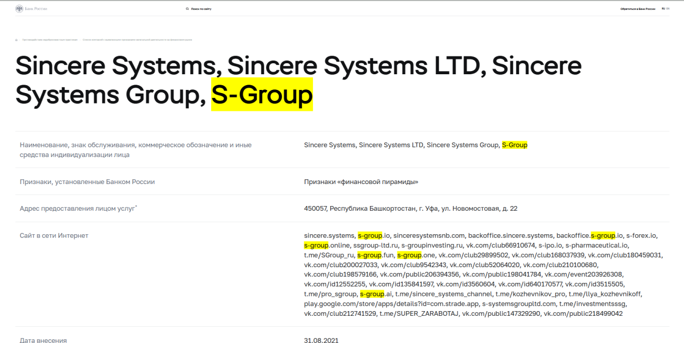Click the "Признаки «финансовой пирамиды»" value
Image resolution: width=684 pixels, height=343 pixels.
361,181
